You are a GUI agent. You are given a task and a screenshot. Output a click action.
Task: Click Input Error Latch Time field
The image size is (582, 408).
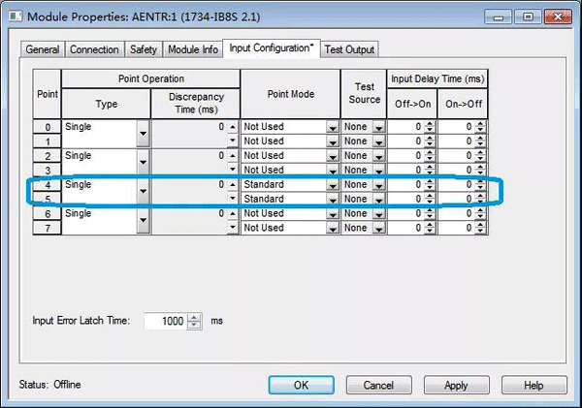pos(165,321)
